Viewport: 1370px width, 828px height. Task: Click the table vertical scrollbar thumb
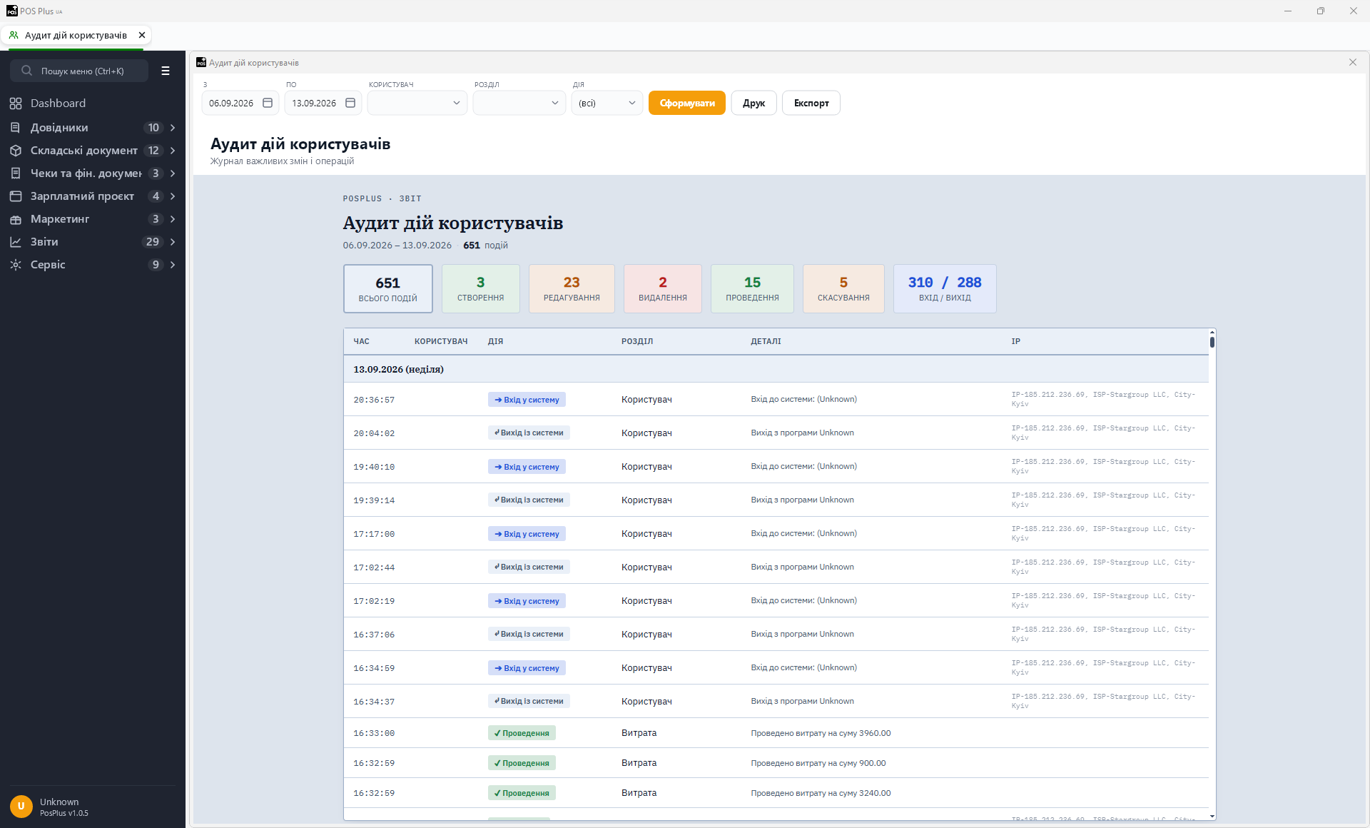1212,341
